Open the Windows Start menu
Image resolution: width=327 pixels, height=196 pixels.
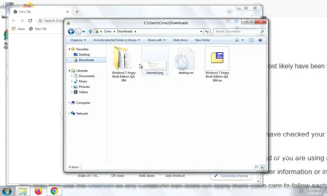(7, 191)
